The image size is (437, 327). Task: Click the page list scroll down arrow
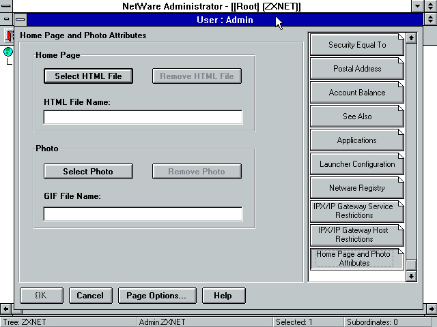click(x=411, y=276)
